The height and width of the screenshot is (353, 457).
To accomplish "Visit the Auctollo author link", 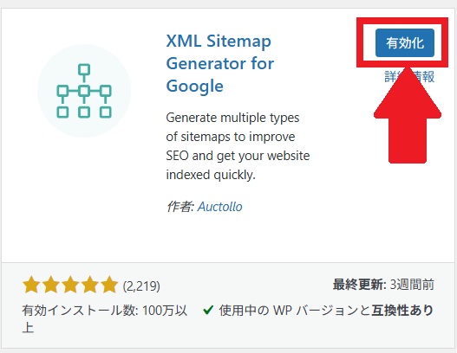I will (x=220, y=207).
